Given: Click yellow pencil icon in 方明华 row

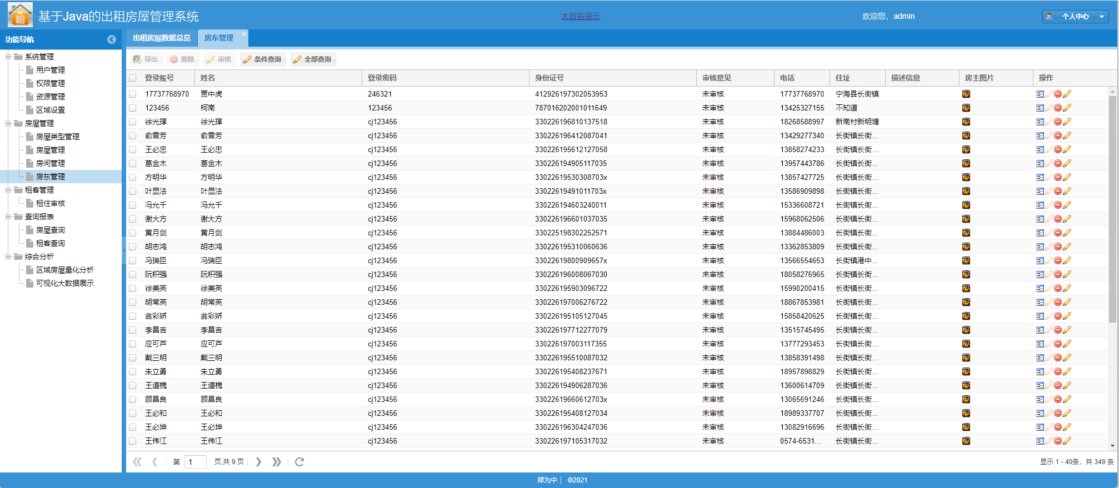Looking at the screenshot, I should [x=1067, y=177].
